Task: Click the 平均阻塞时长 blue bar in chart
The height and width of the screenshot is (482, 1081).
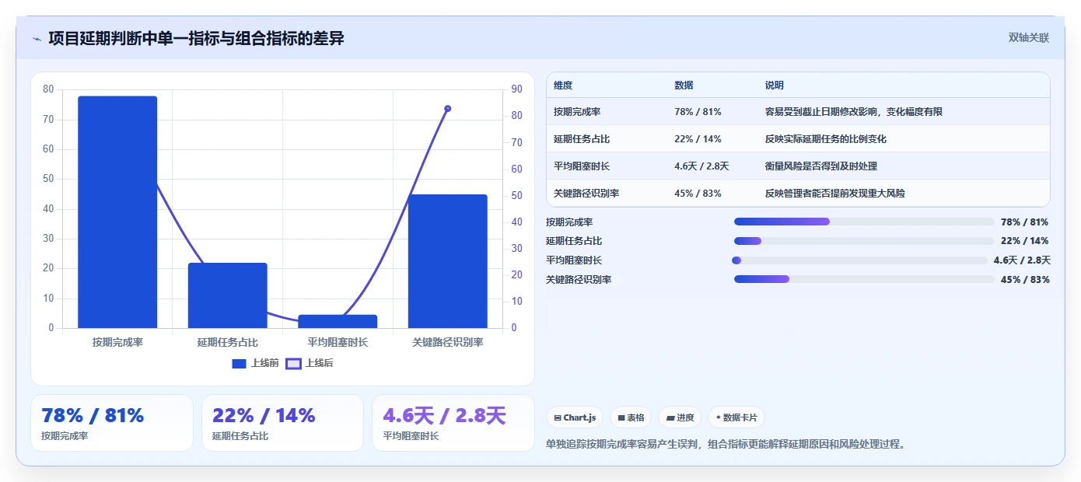Action: [338, 321]
